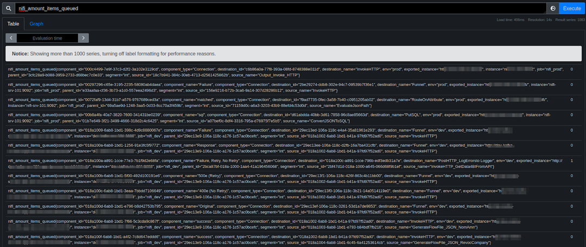Click value 1 of the PostHTTP_LogErrorsto series
Image resolution: width=586 pixels, height=247 pixels.
pos(572,161)
